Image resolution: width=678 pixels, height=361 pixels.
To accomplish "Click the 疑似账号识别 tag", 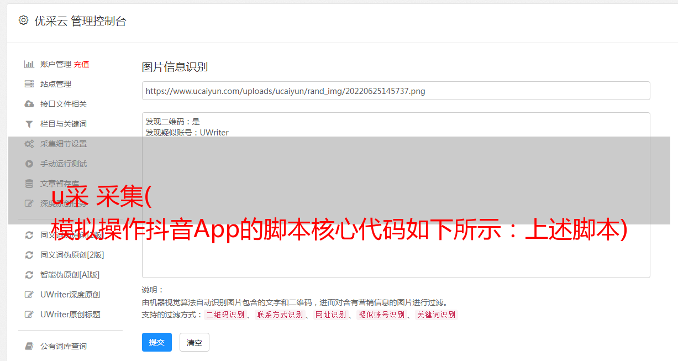I will coord(381,315).
